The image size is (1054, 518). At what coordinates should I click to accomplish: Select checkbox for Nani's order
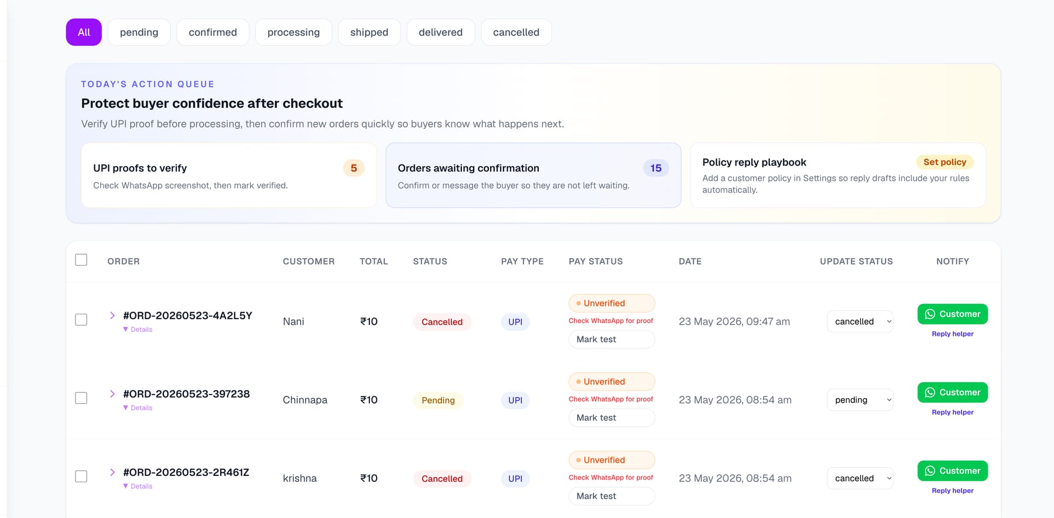click(81, 320)
